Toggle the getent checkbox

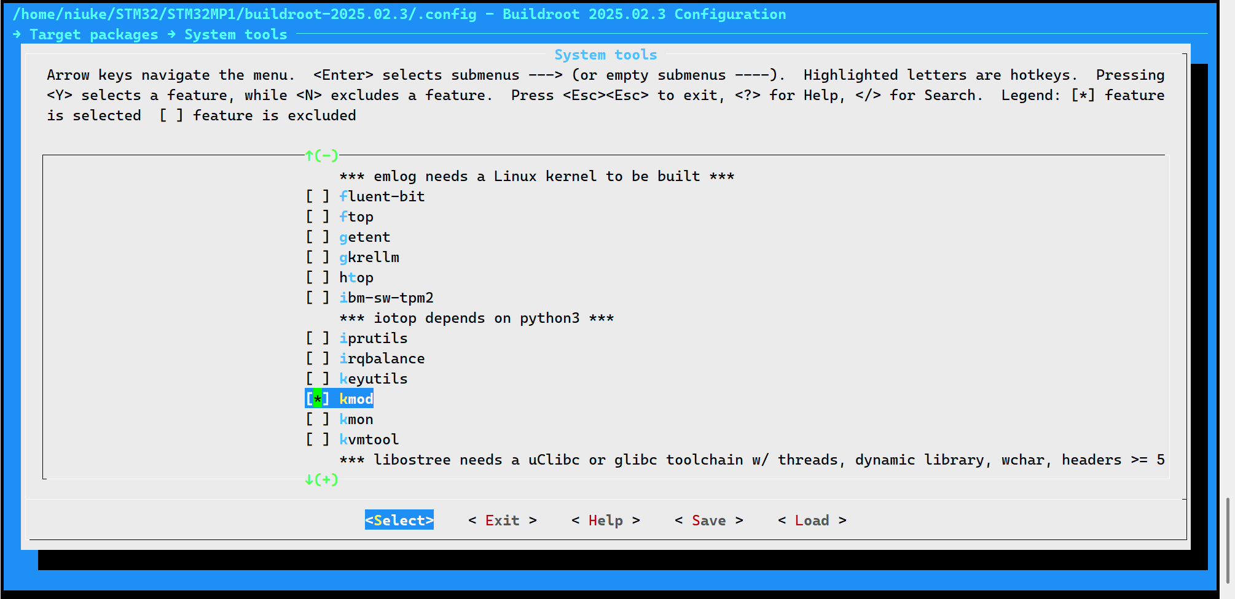[x=318, y=237]
